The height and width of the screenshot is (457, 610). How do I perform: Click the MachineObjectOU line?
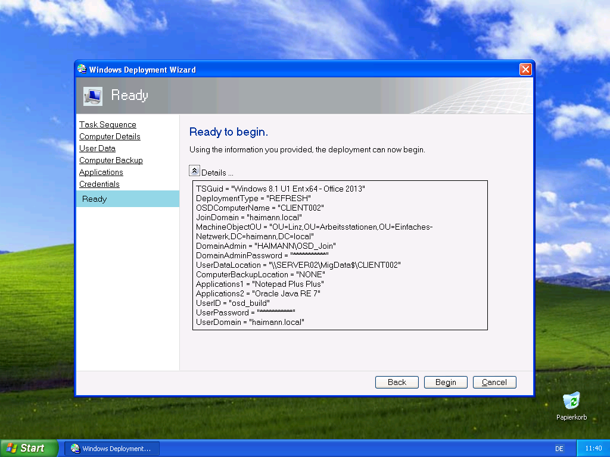click(315, 231)
